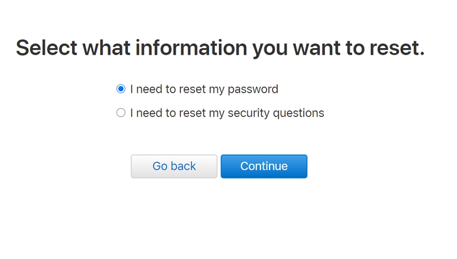The image size is (457, 259).
Task: Click the 'I need to reset my security questions' label
Action: click(x=227, y=113)
